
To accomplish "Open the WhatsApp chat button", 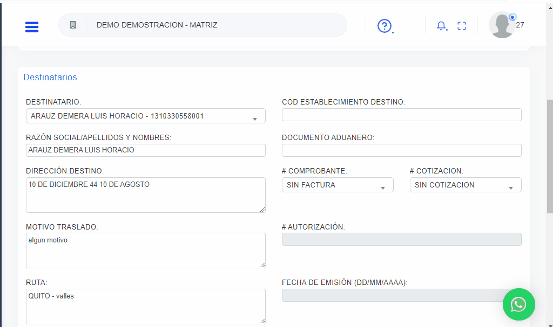I will click(x=518, y=304).
